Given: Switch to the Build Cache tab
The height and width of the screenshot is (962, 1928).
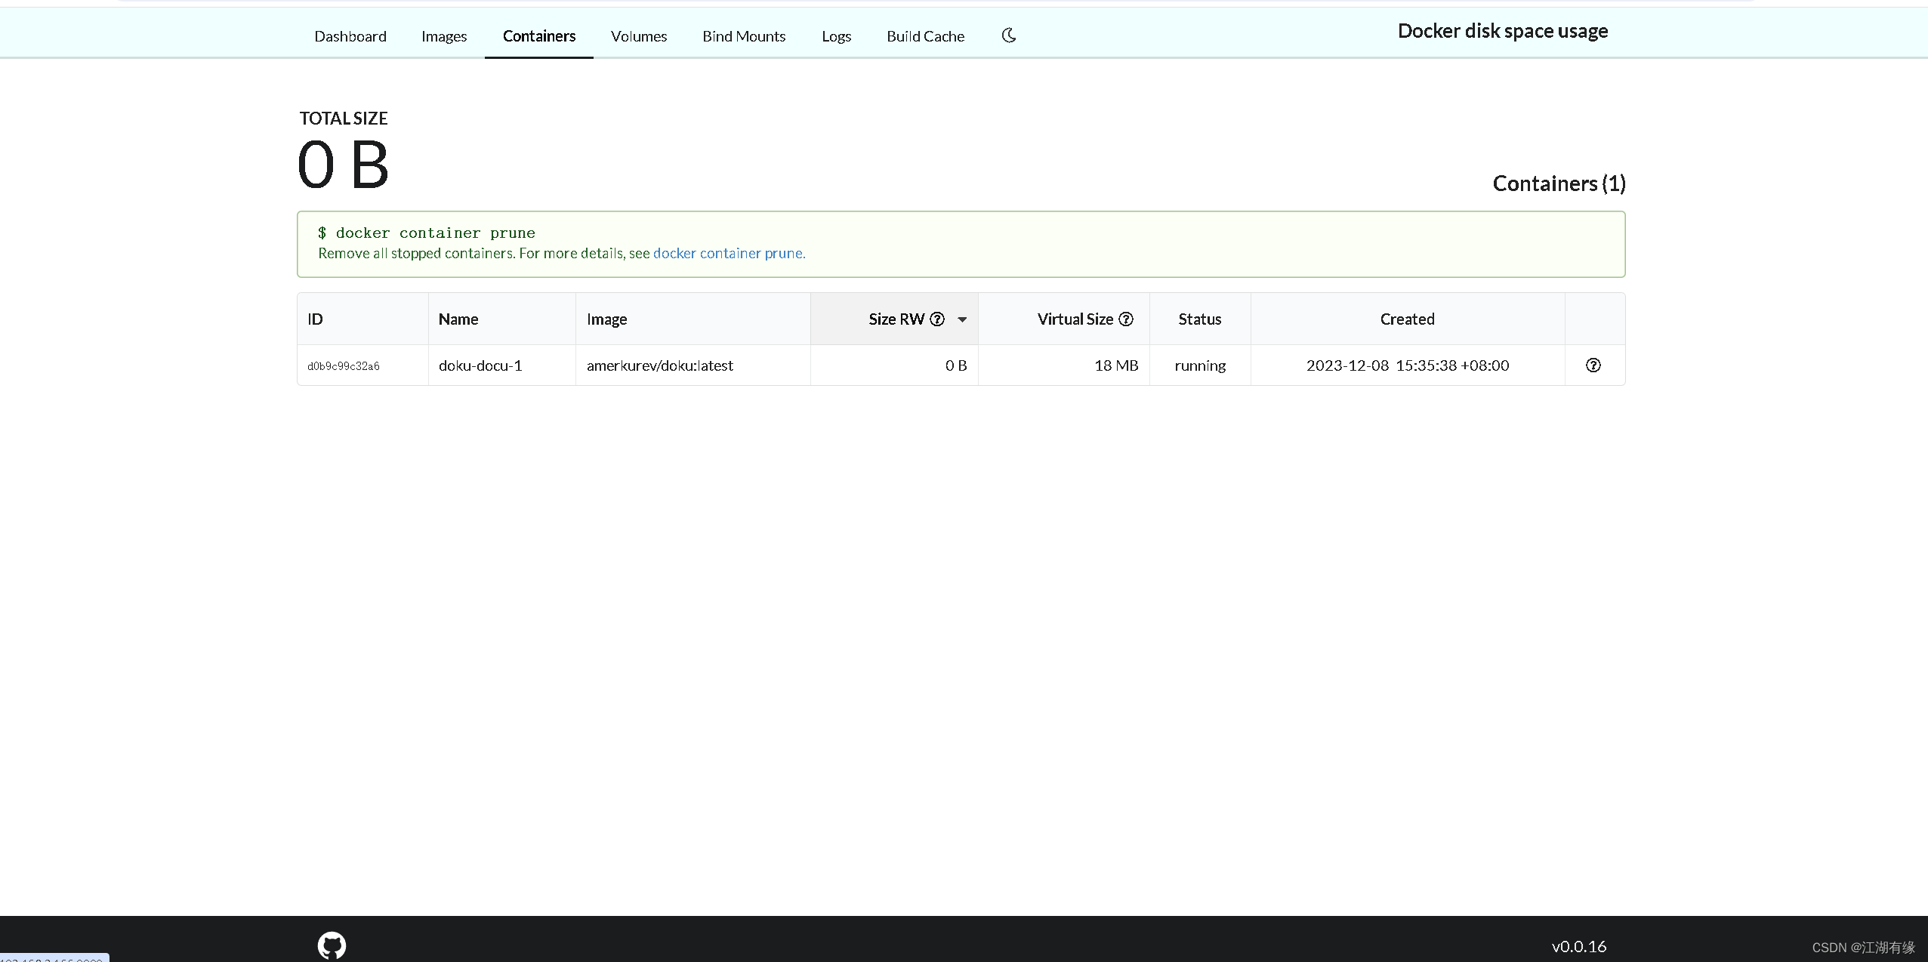Looking at the screenshot, I should pos(925,36).
